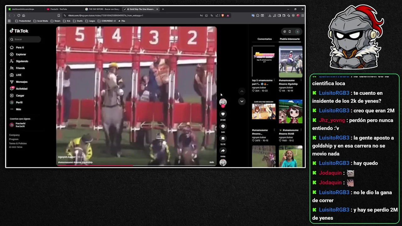The image size is (402, 226).
Task: Click the #umamusume #meme #goldship hashtags on the video
Action: click(x=75, y=162)
